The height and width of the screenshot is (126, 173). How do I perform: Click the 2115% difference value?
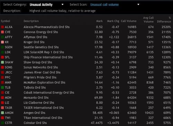(166, 32)
